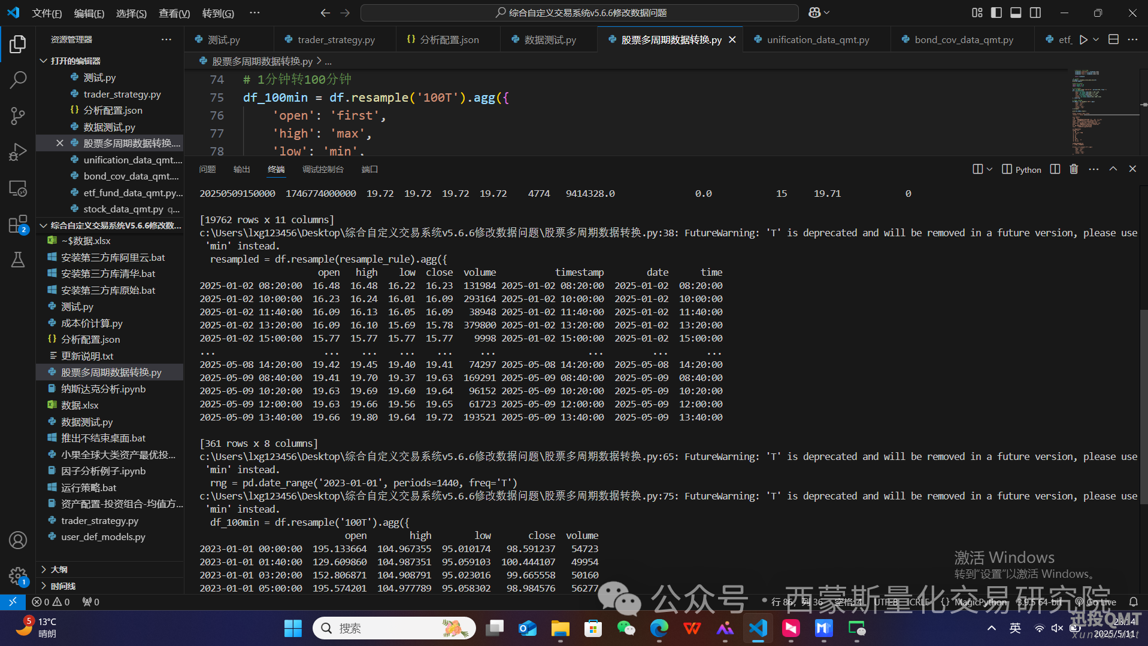Toggle the bottom panel visibility
This screenshot has width=1148, height=646.
[x=1016, y=13]
